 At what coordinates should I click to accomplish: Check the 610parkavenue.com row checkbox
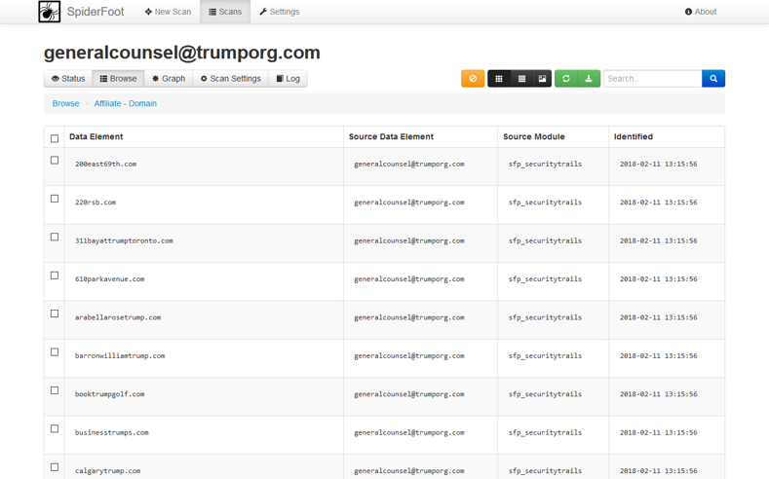pos(55,276)
